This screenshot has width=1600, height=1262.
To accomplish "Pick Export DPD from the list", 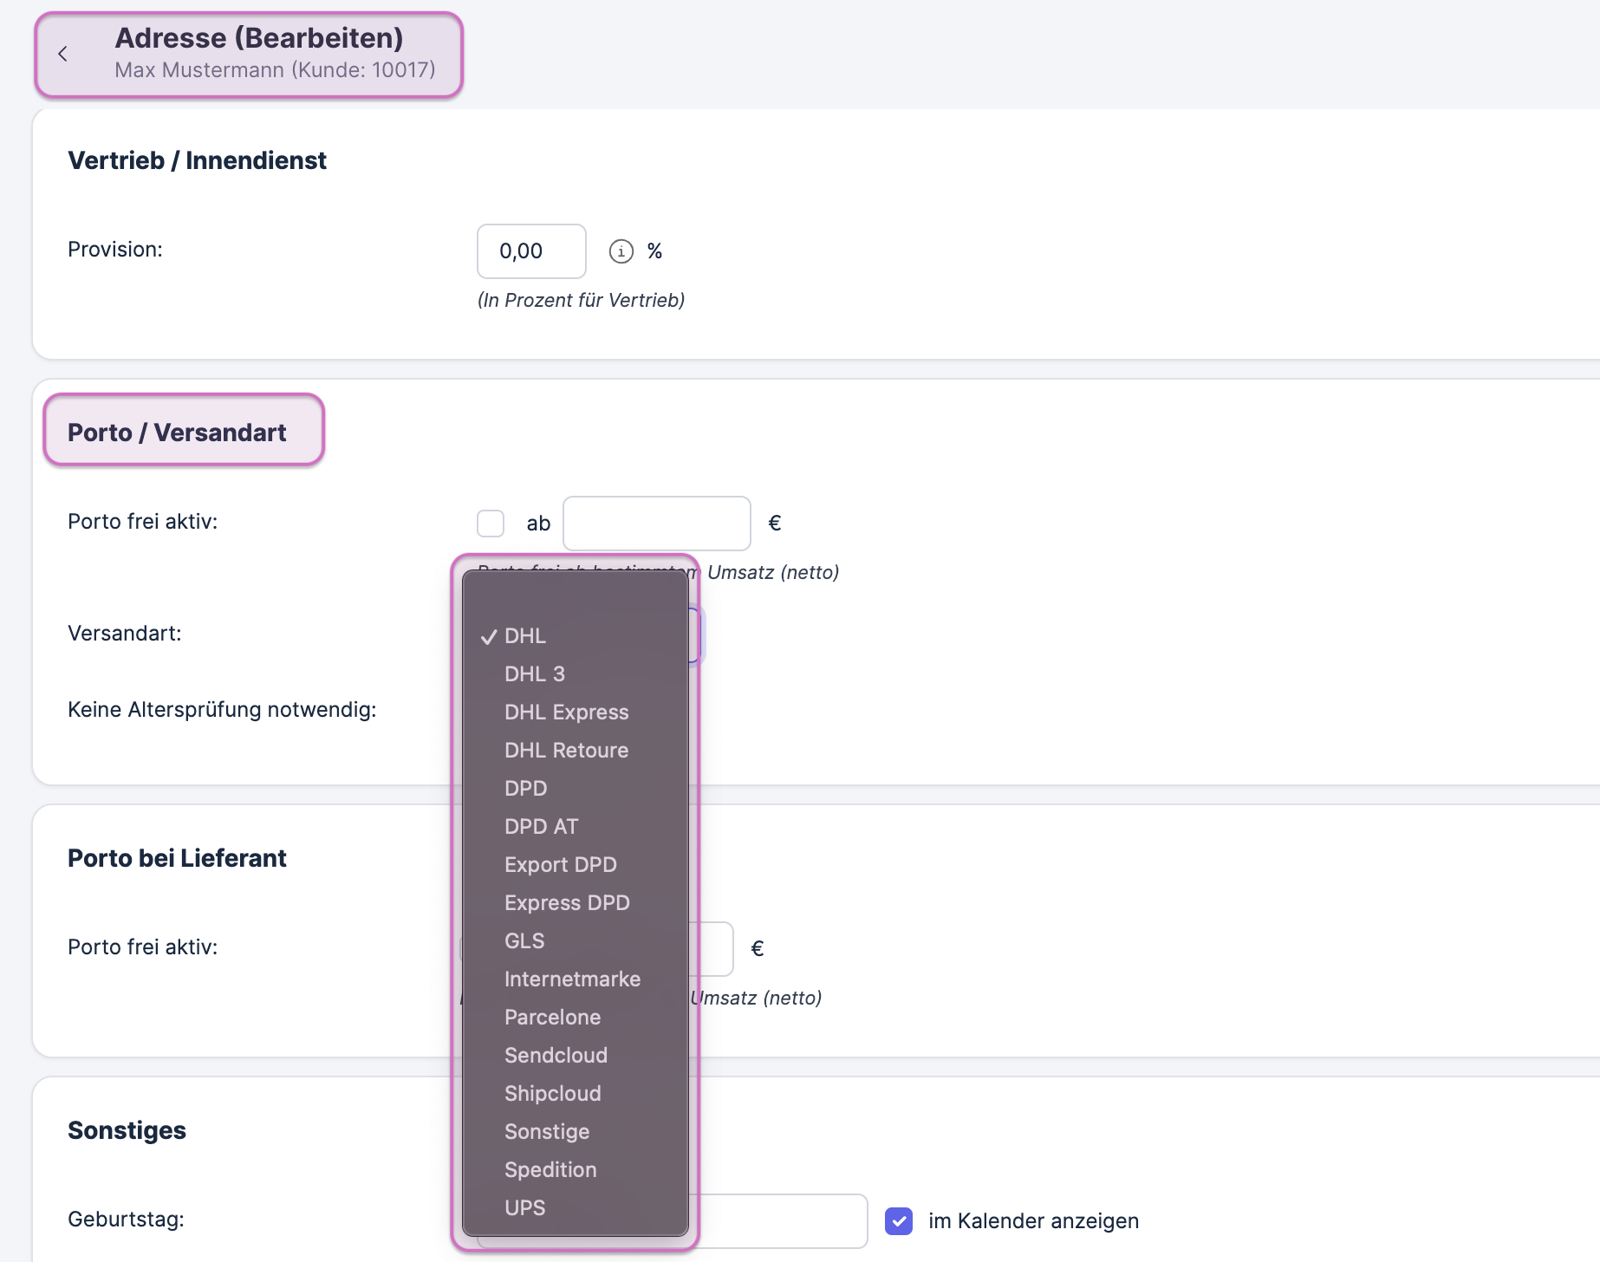I will tap(560, 865).
